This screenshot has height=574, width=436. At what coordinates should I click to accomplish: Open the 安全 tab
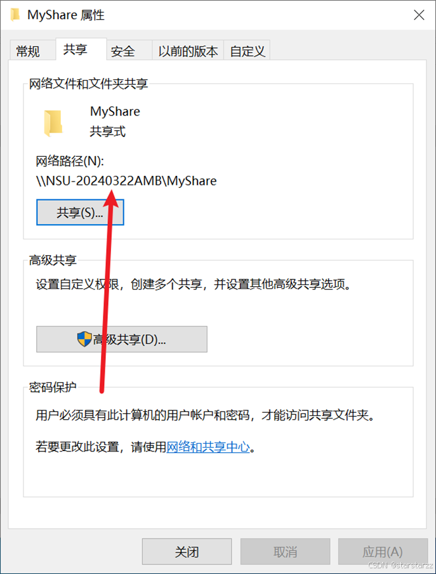tap(123, 51)
